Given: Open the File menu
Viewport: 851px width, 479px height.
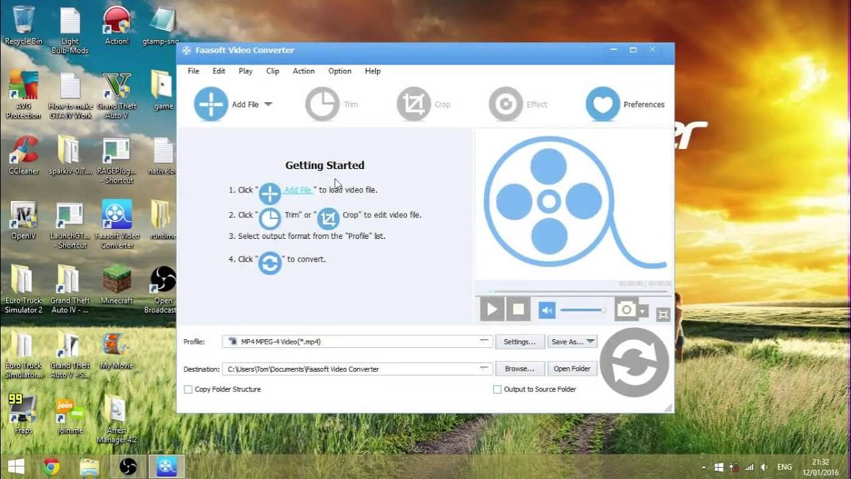Looking at the screenshot, I should (193, 71).
